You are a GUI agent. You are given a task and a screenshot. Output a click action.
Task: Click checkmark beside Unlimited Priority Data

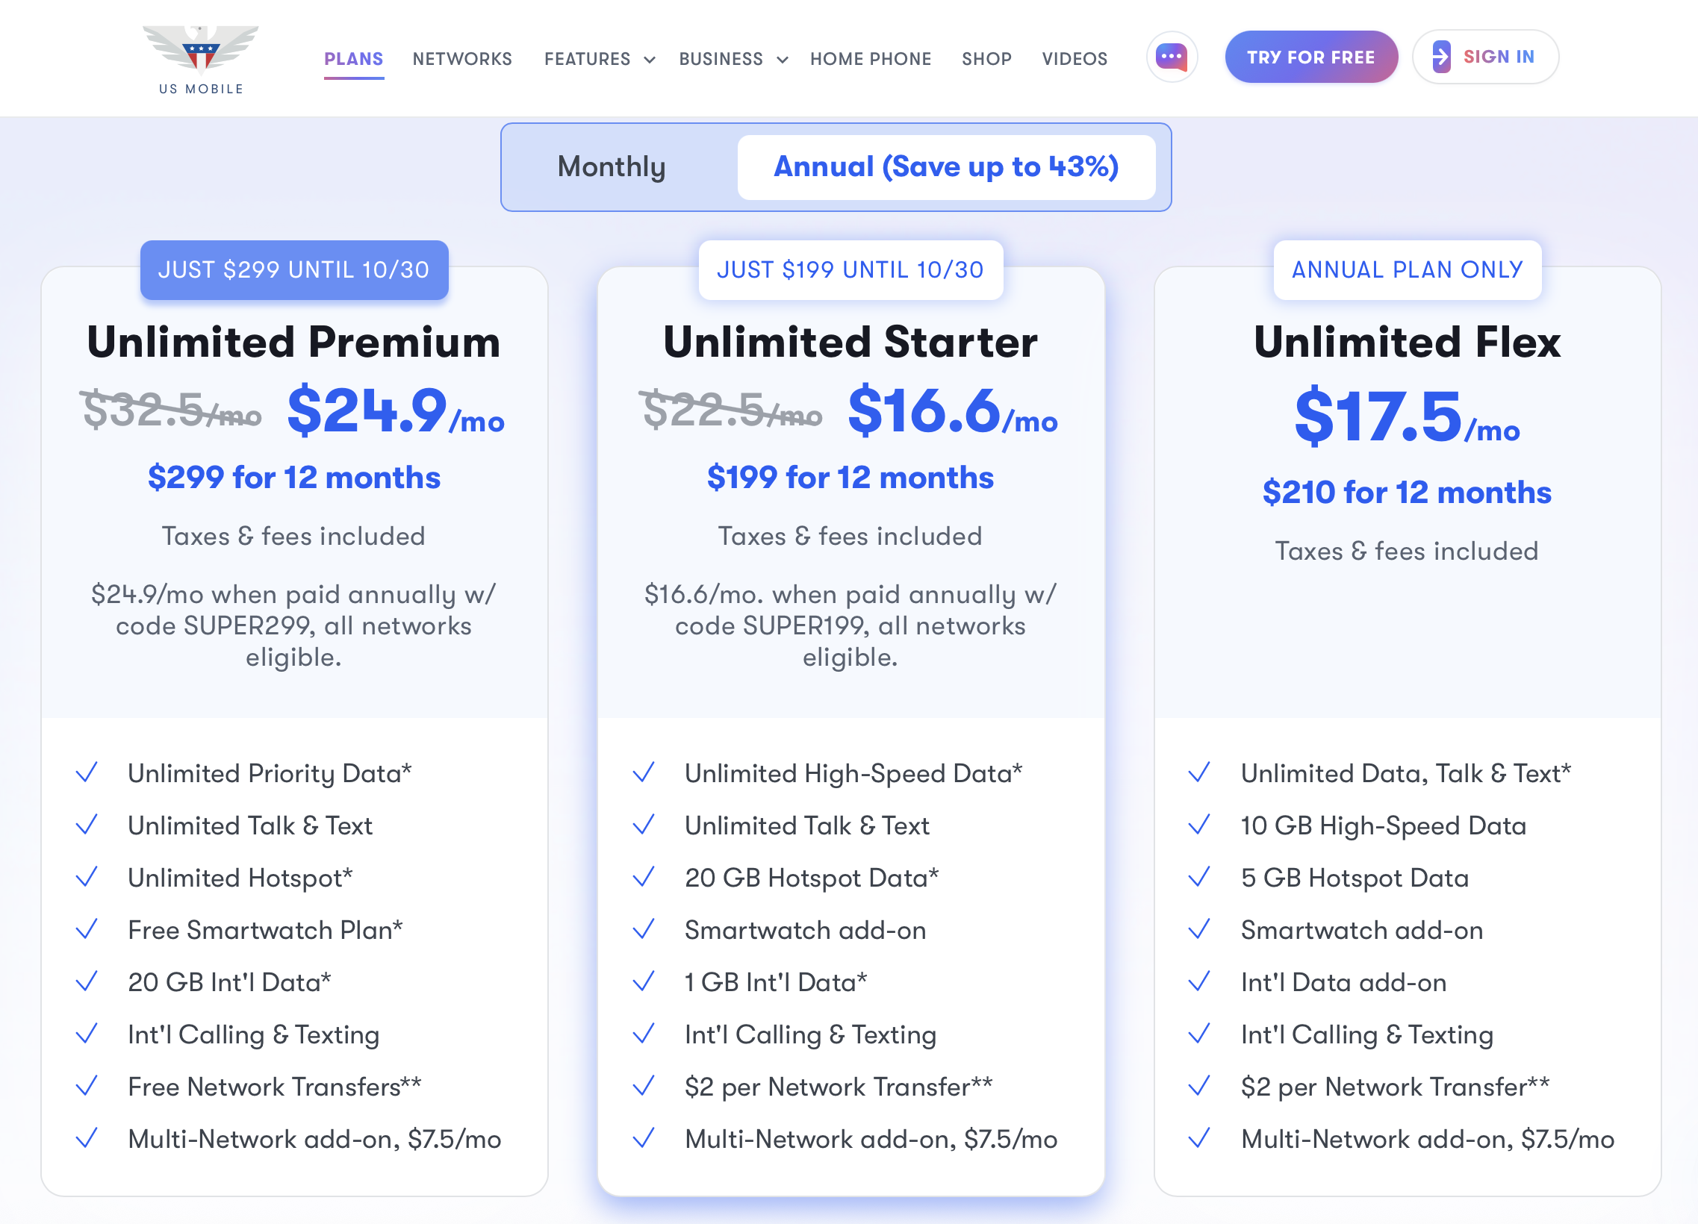tap(87, 773)
